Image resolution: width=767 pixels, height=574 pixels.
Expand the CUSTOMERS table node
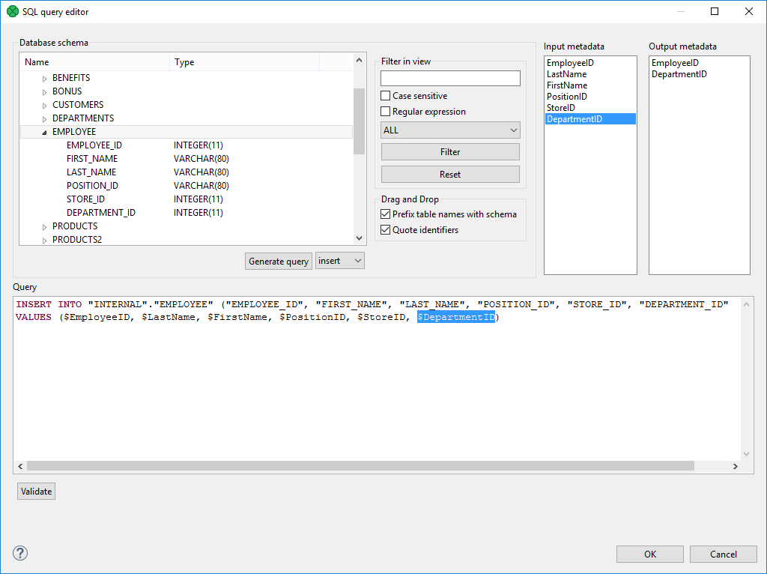tap(43, 104)
